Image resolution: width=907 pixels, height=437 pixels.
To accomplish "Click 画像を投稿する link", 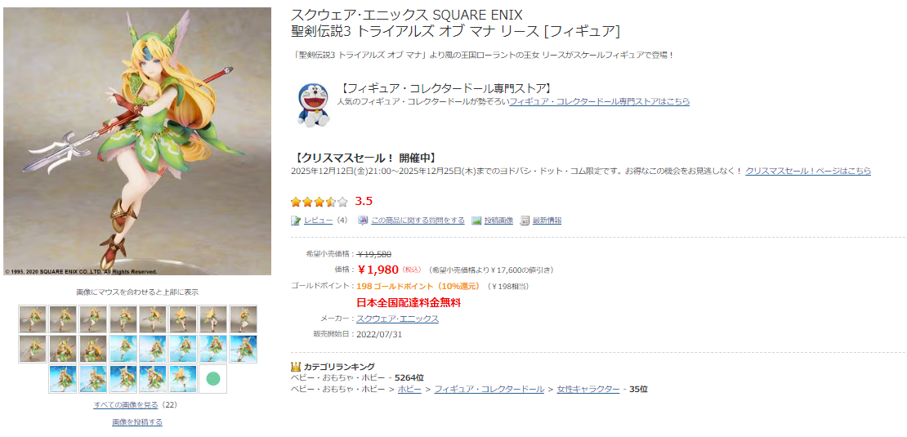I will [137, 422].
